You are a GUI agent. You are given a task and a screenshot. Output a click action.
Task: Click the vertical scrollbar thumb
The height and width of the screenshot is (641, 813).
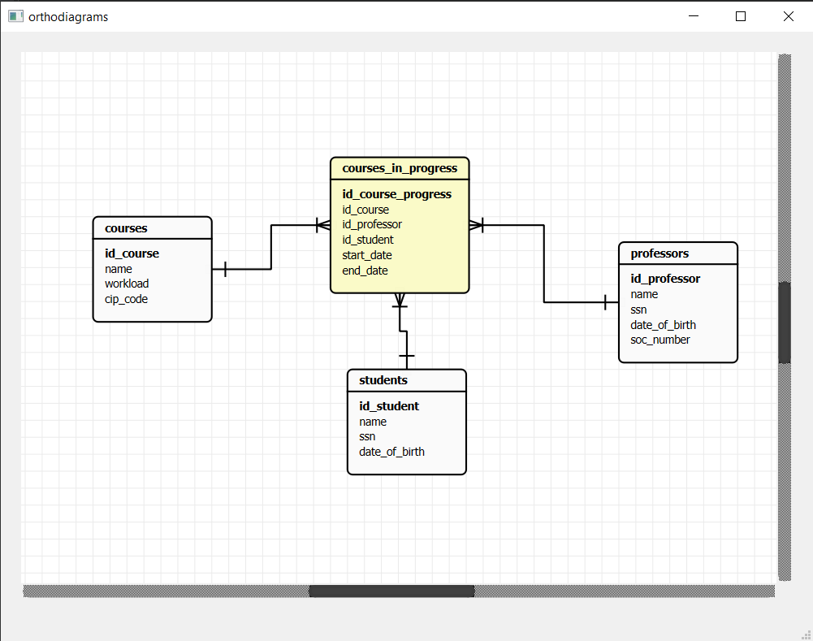[785, 322]
